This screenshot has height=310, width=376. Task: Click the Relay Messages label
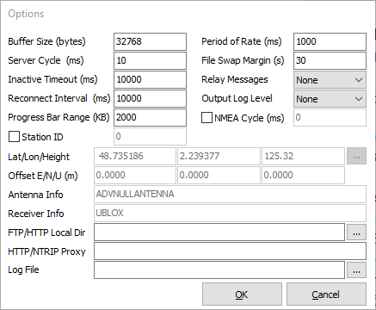235,79
